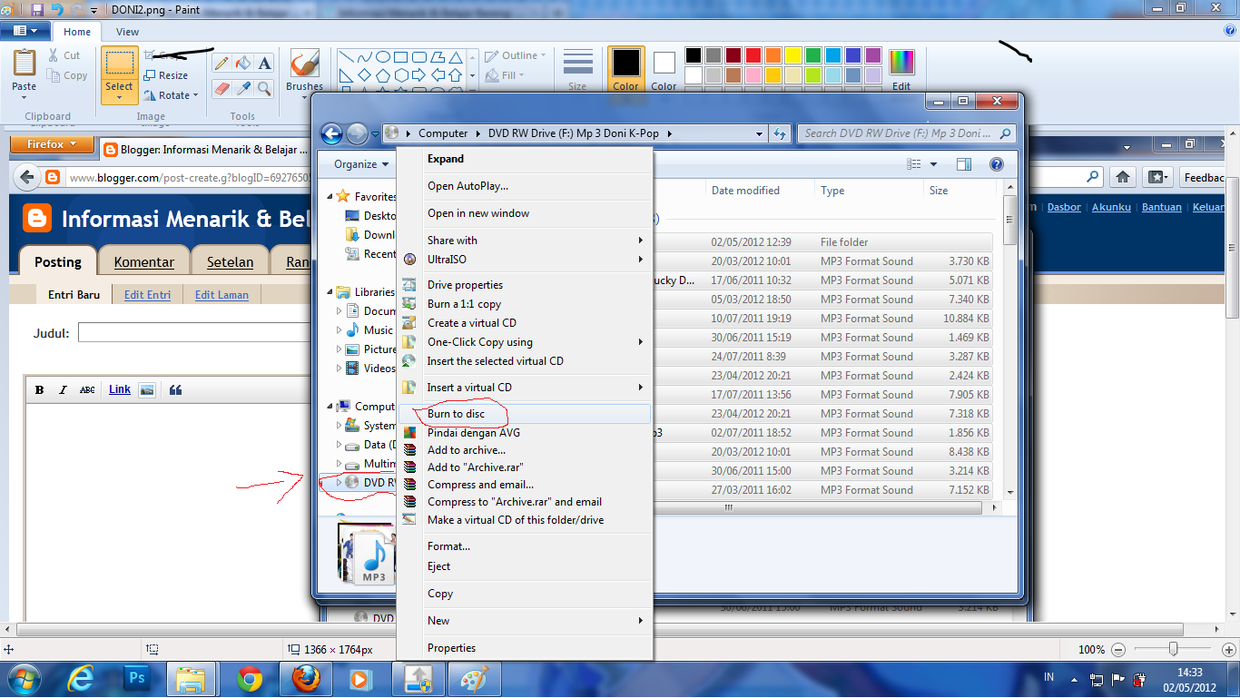Select the Text tool in Paint's toolbox

pyautogui.click(x=264, y=62)
